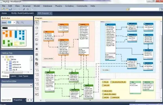Expand the category table node
The width and height of the screenshot is (163, 105).
point(7,67)
